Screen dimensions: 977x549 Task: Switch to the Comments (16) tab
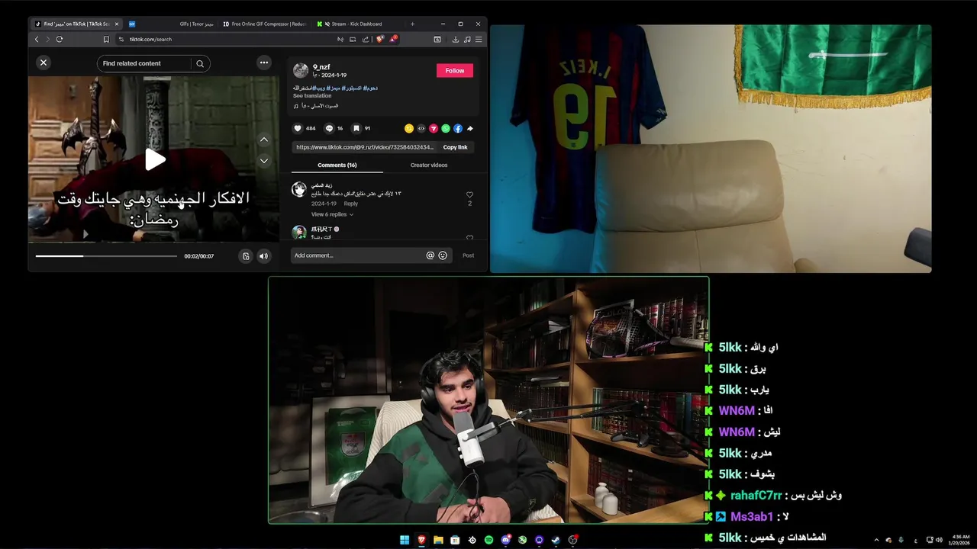pos(337,165)
